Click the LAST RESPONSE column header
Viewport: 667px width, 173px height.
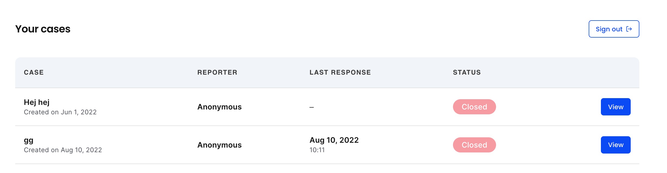[x=340, y=72]
